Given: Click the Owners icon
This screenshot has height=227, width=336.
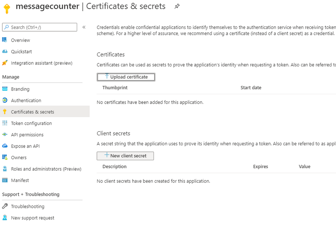Looking at the screenshot, I should 5,157.
